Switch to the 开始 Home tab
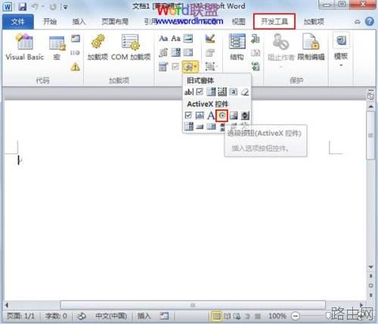The width and height of the screenshot is (378, 324). (50, 22)
